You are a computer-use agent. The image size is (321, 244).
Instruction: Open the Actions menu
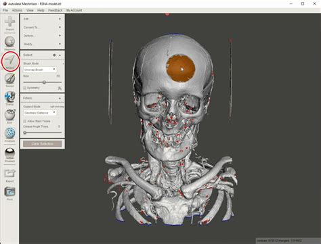click(17, 10)
